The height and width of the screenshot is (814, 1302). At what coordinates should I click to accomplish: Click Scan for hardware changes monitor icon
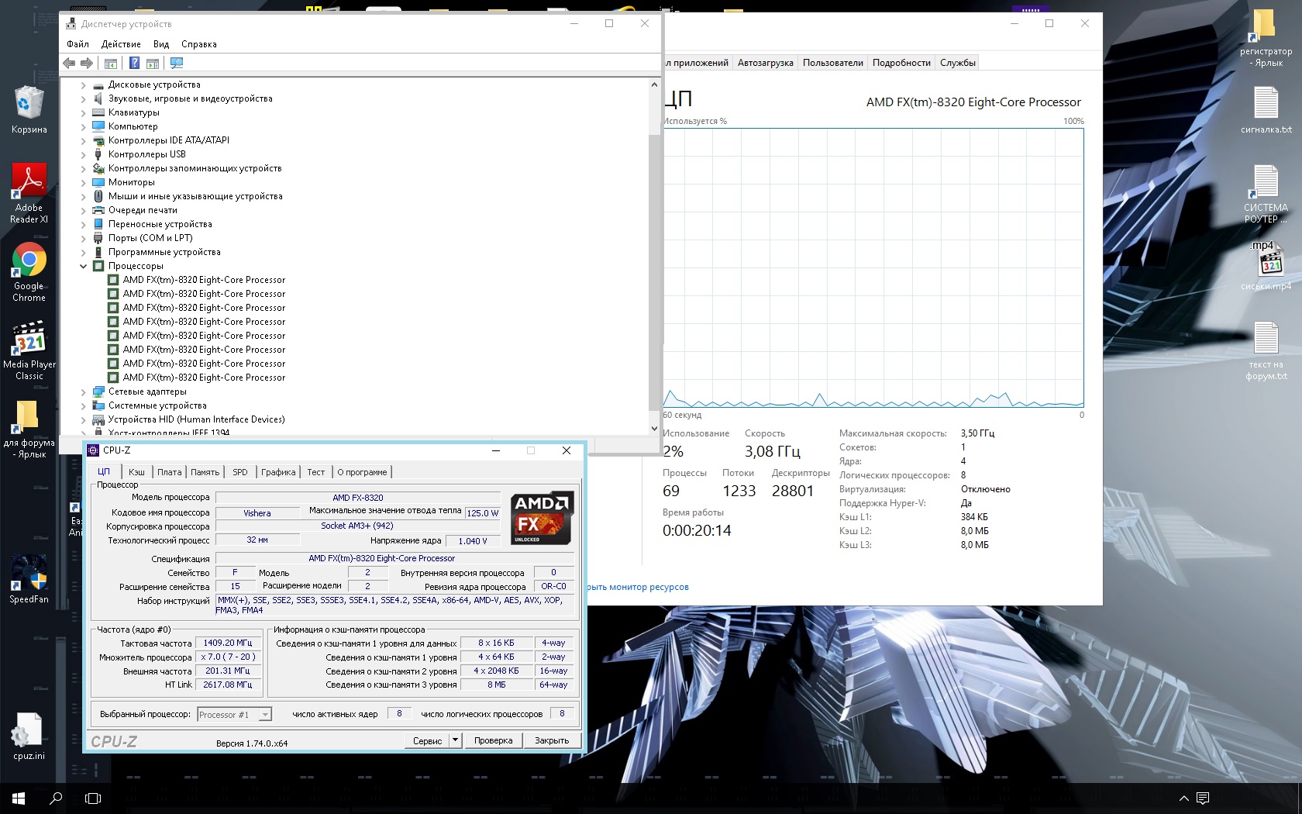coord(177,64)
